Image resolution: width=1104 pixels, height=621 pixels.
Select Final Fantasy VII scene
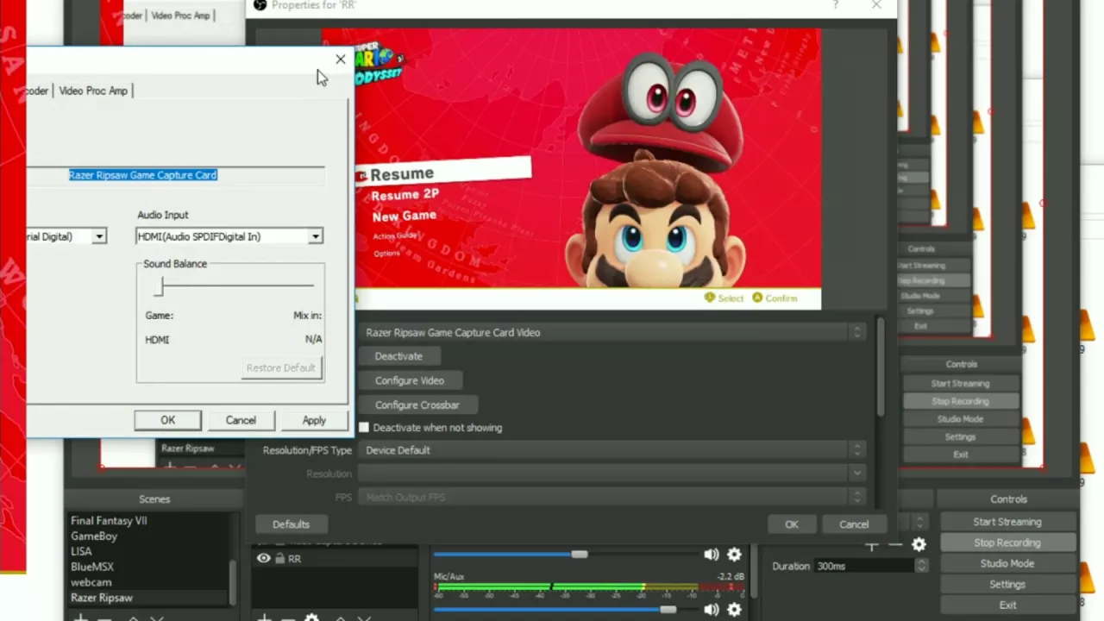pyautogui.click(x=109, y=521)
